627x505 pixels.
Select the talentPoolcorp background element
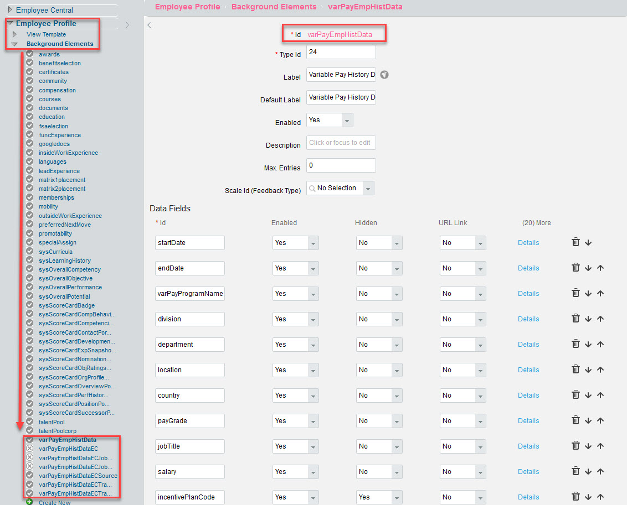point(58,431)
